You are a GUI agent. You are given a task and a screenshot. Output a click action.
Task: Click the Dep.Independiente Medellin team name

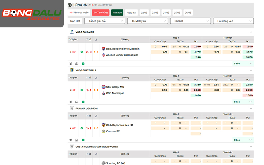point(122,49)
